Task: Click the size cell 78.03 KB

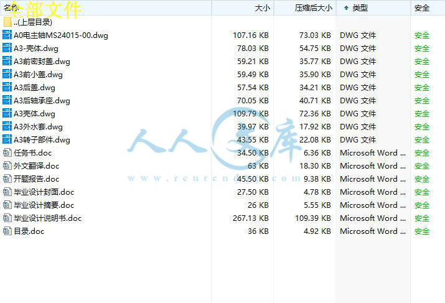Action: 253,49
